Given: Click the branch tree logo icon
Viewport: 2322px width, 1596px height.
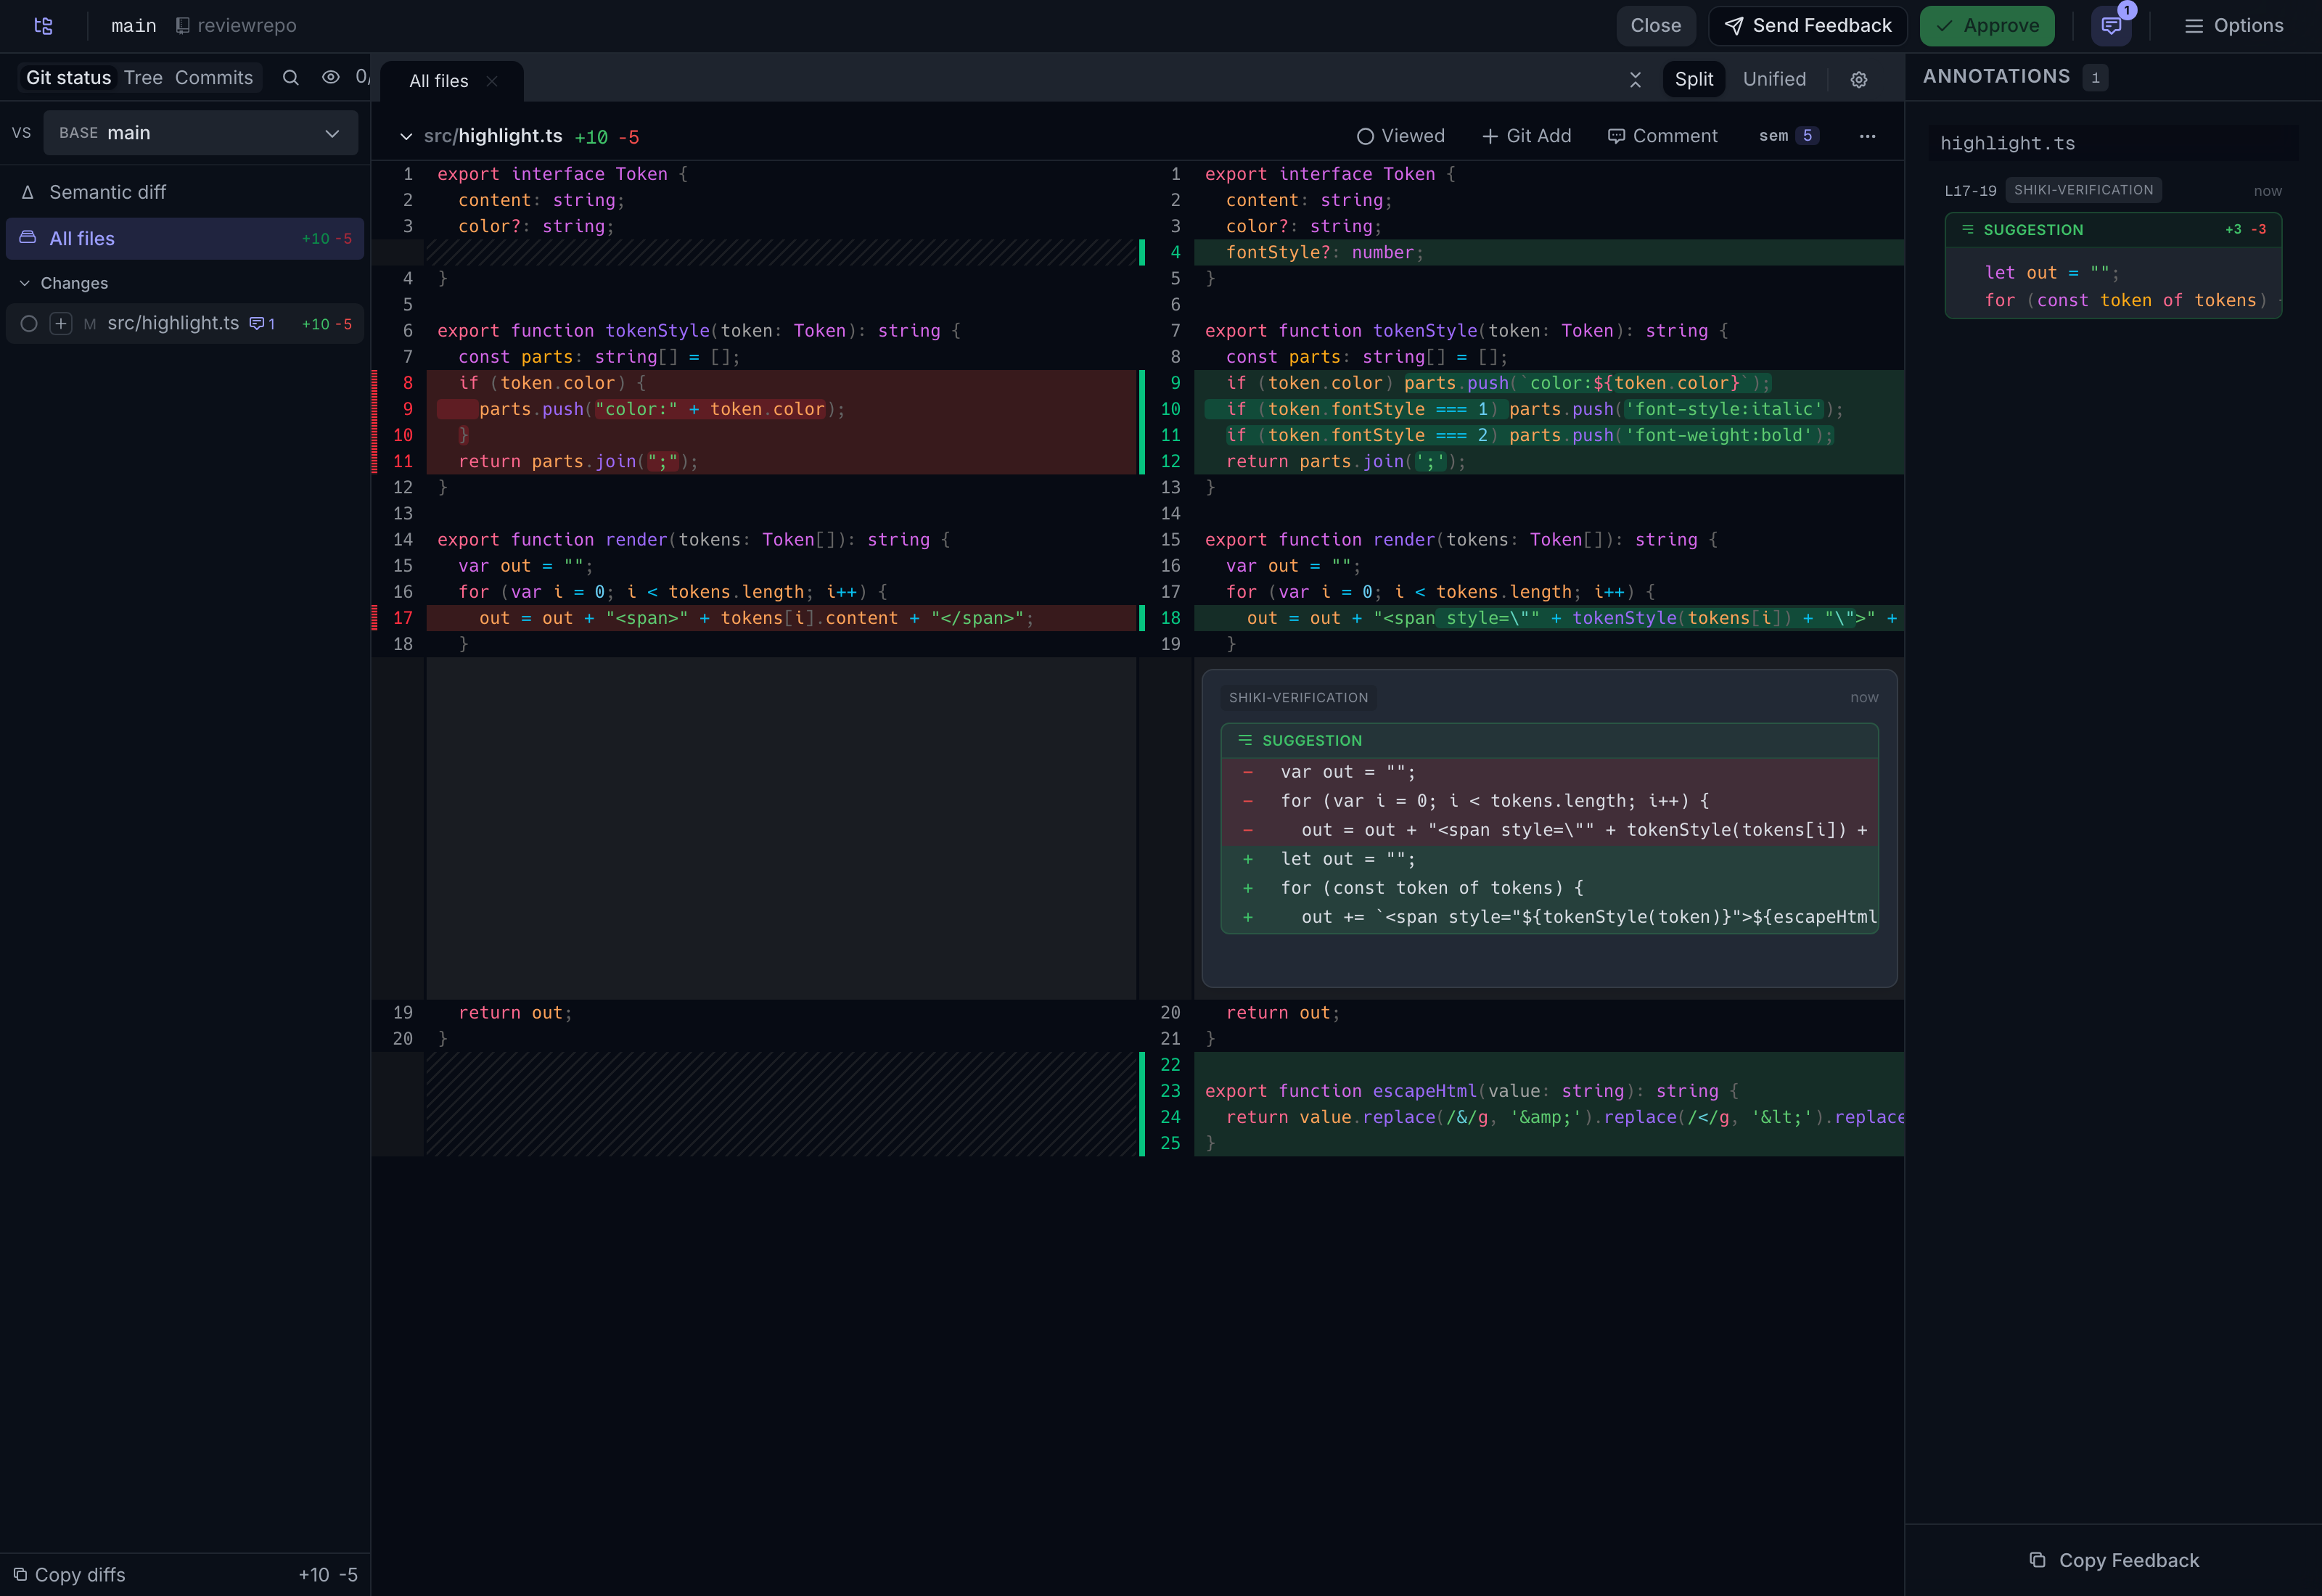Looking at the screenshot, I should click(43, 26).
